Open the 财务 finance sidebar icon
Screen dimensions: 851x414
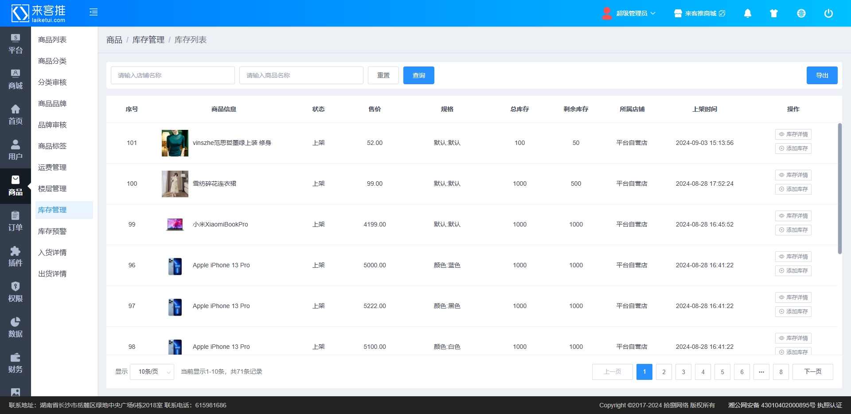coord(15,363)
